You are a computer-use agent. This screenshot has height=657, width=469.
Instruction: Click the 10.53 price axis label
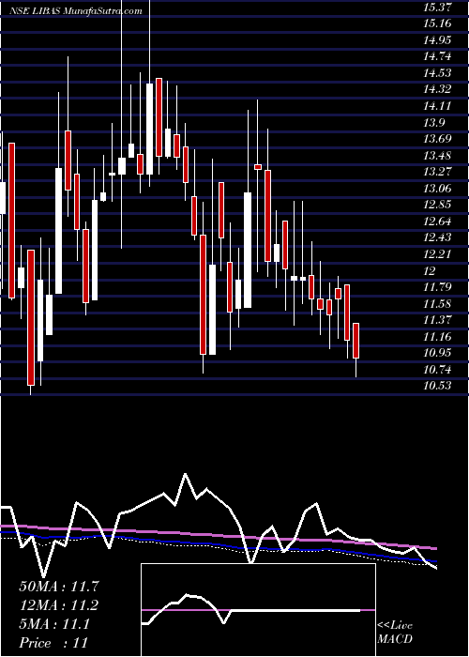point(438,386)
